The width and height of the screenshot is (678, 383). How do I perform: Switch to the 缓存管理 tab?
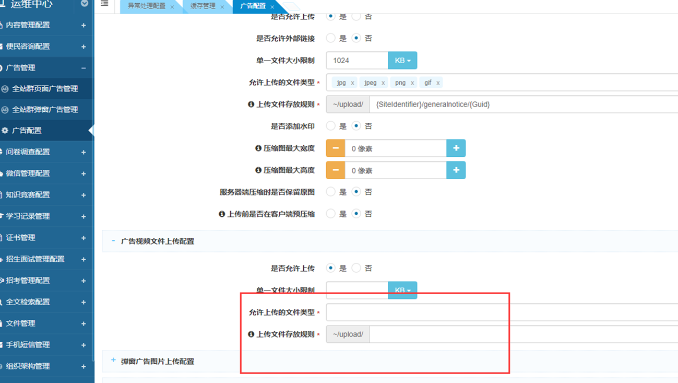(203, 6)
